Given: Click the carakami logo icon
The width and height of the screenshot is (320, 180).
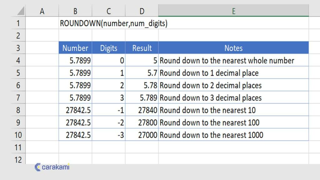Looking at the screenshot, I should (x=37, y=167).
